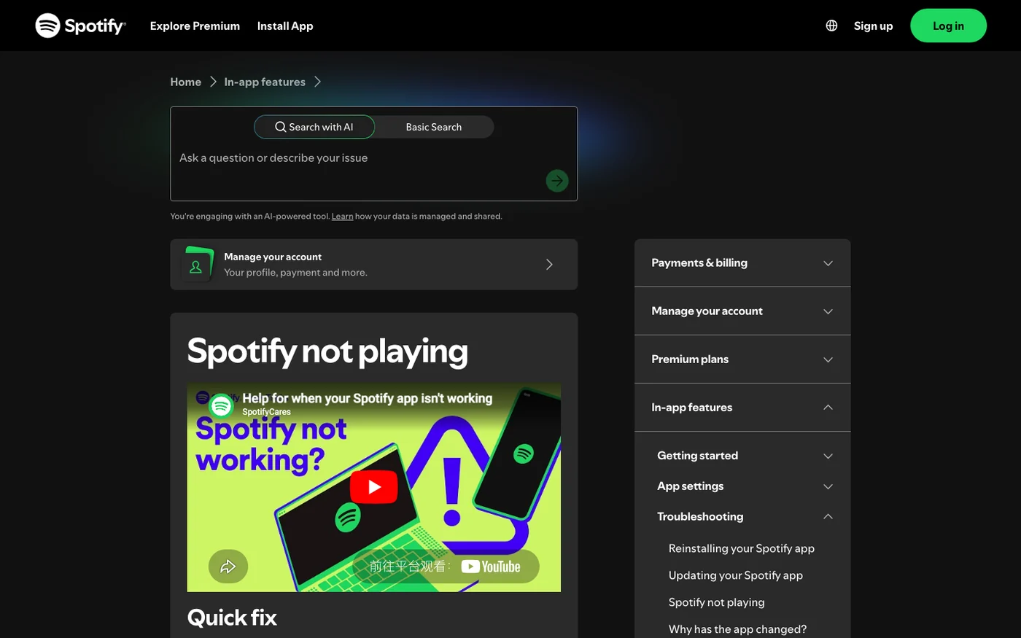1021x638 pixels.
Task: Click the Quick fix heading
Action: (x=232, y=618)
